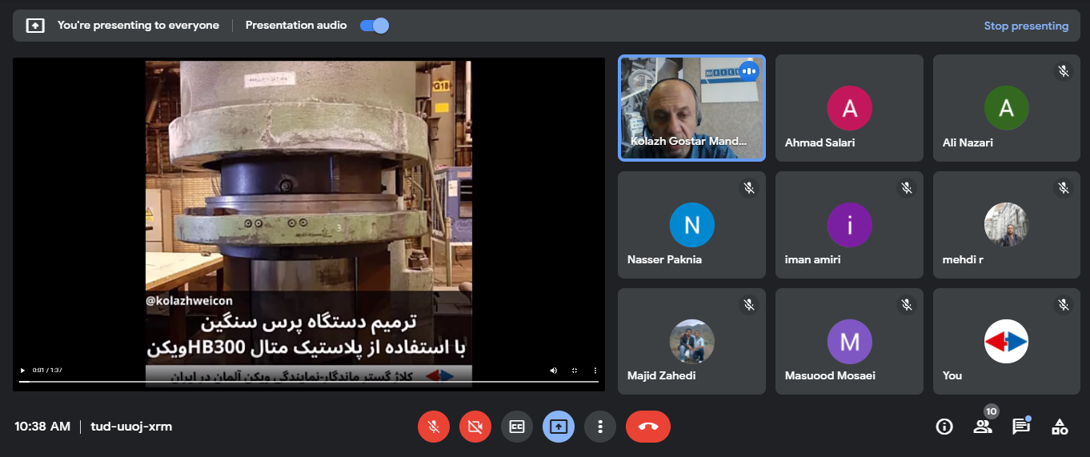This screenshot has width=1090, height=457.
Task: Show everyone participants panel
Action: [983, 427]
